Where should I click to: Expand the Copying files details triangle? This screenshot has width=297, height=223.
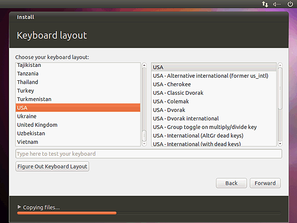point(19,207)
